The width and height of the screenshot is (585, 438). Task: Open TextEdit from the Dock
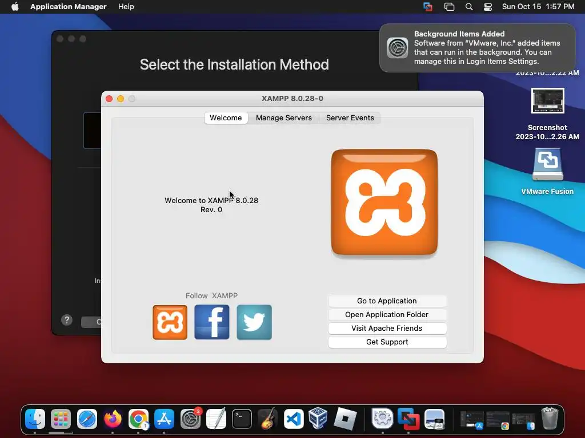tap(216, 419)
